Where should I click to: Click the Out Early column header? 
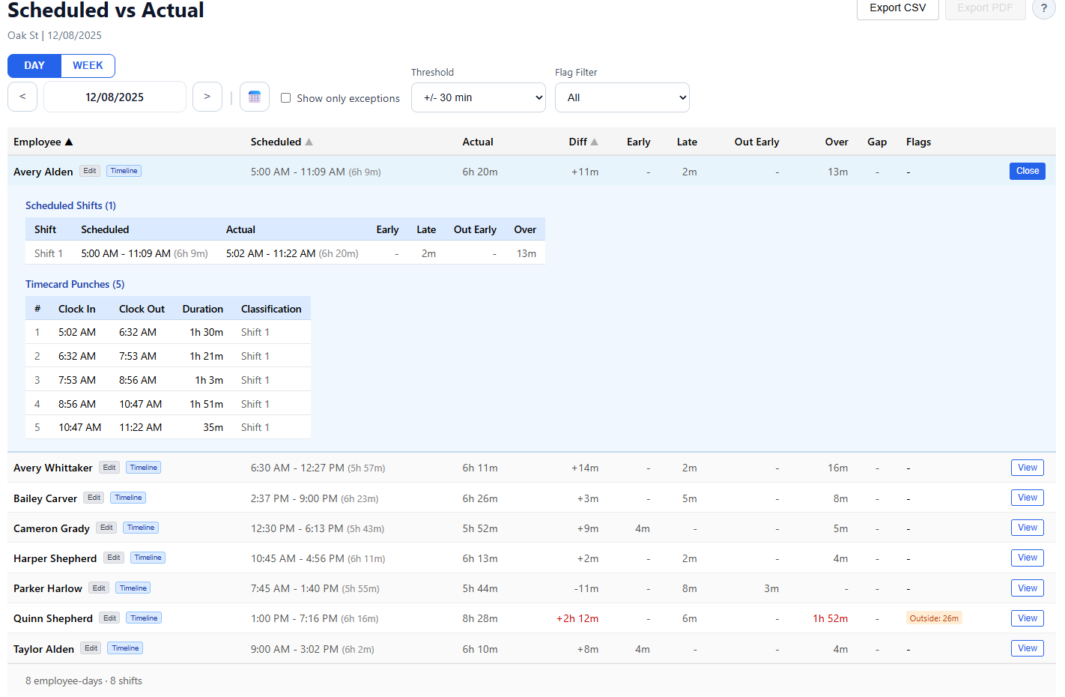(756, 142)
